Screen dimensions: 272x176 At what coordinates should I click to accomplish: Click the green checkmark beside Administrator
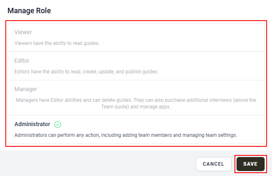click(x=58, y=124)
